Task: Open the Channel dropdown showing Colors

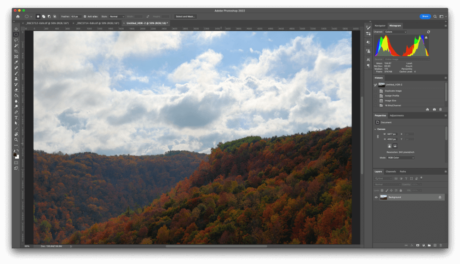Action: coord(396,32)
